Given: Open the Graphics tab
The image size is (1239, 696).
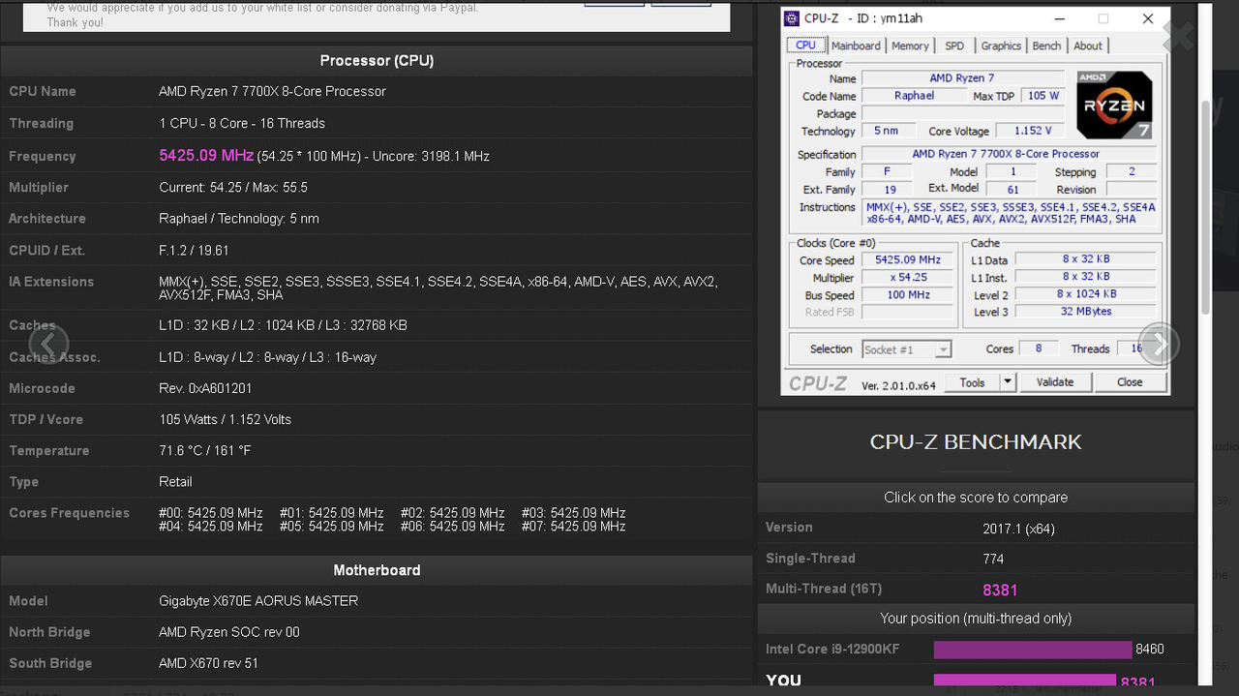Looking at the screenshot, I should click(x=1001, y=45).
